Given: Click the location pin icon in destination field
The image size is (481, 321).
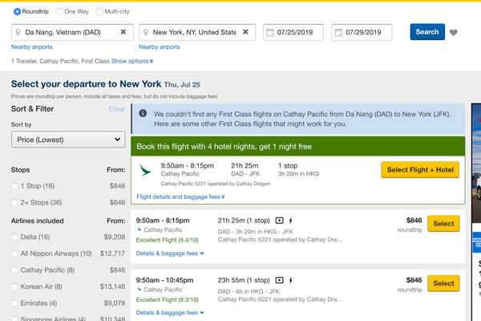Looking at the screenshot, I should pyautogui.click(x=146, y=32).
